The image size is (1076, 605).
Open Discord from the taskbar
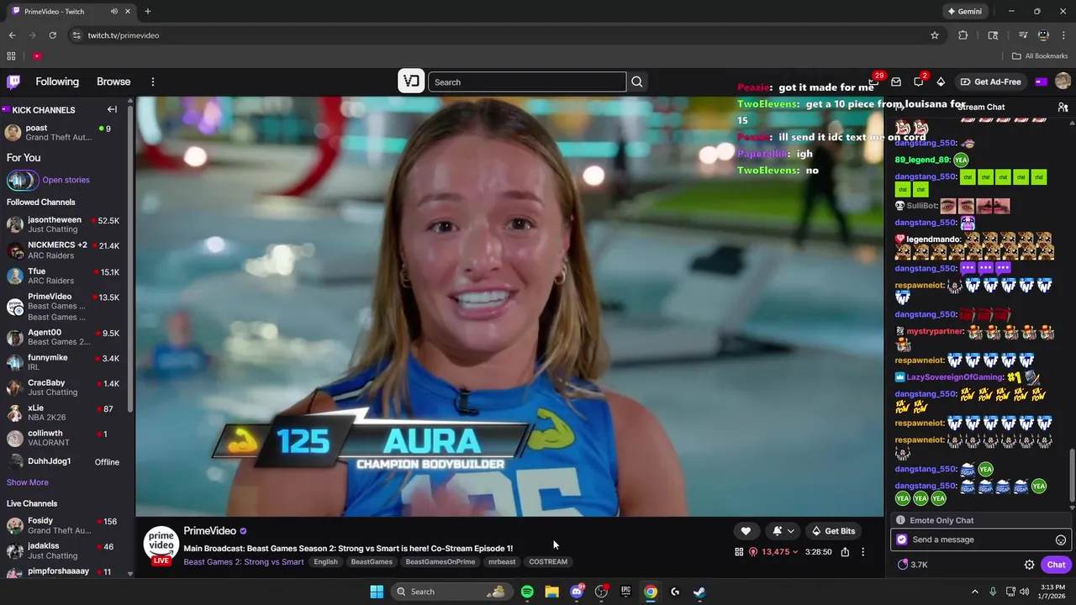click(x=577, y=592)
